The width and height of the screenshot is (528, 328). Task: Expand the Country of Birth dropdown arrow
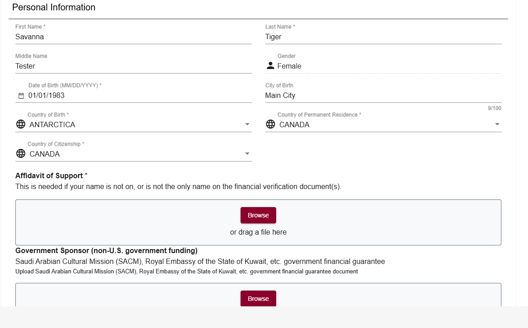[x=247, y=124]
